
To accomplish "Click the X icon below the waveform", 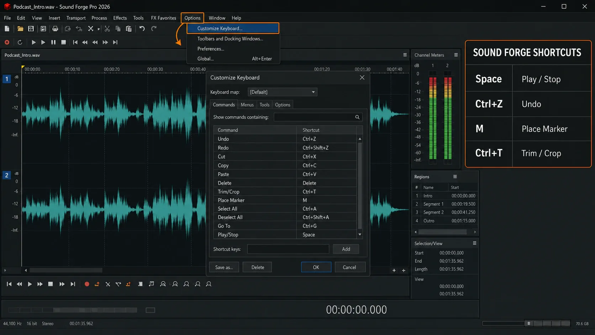I will (108, 284).
